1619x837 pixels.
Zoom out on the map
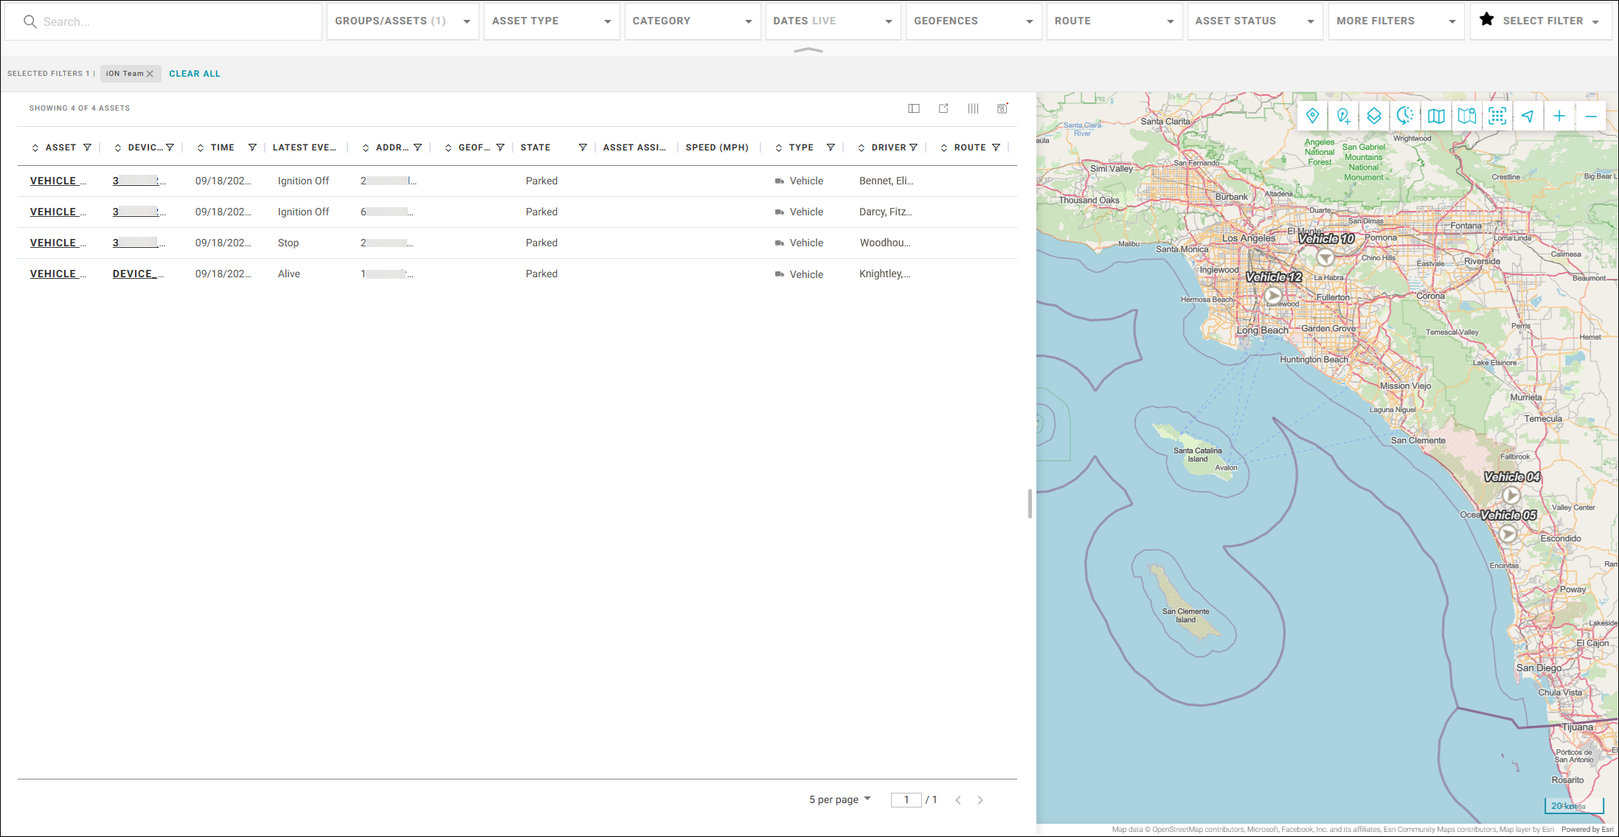coord(1590,117)
